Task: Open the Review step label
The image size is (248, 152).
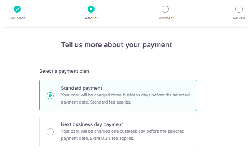Action: click(x=239, y=18)
